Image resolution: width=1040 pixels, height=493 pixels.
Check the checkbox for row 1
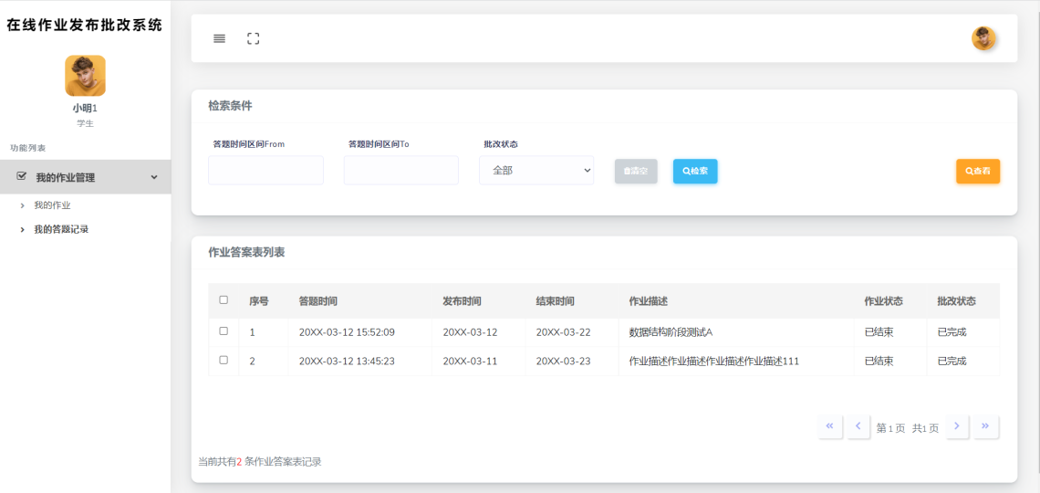(x=224, y=331)
